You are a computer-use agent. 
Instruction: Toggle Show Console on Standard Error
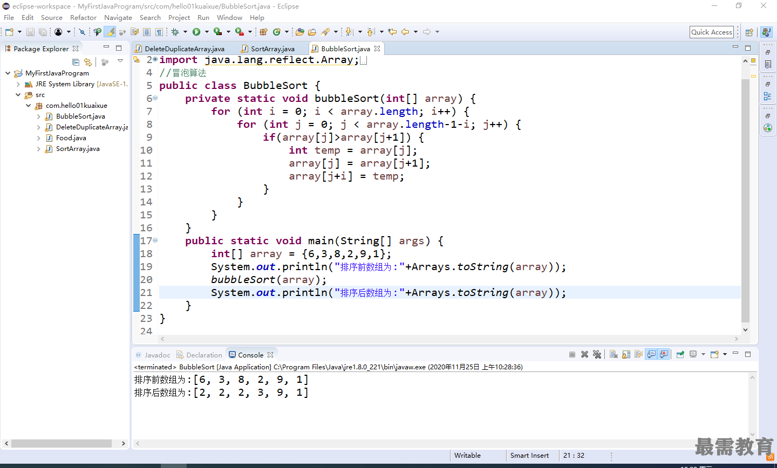664,354
